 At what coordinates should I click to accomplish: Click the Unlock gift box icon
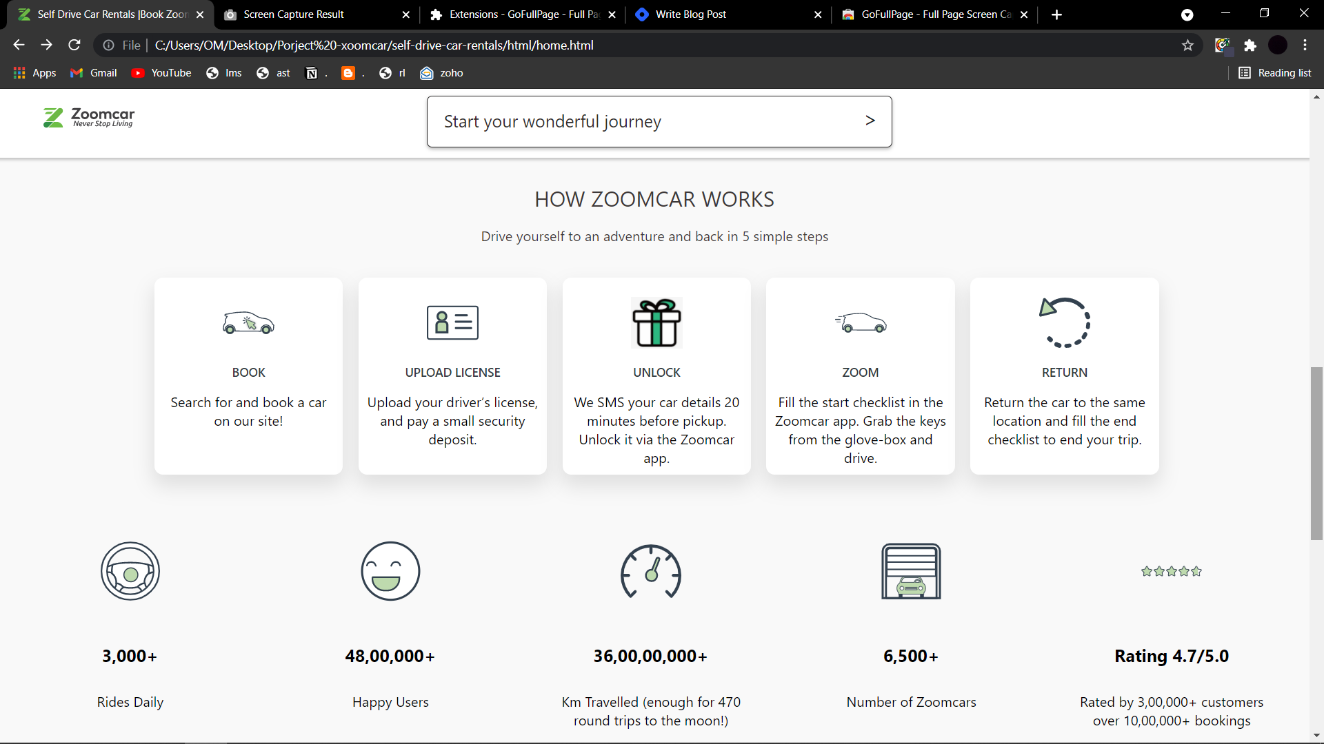tap(656, 322)
